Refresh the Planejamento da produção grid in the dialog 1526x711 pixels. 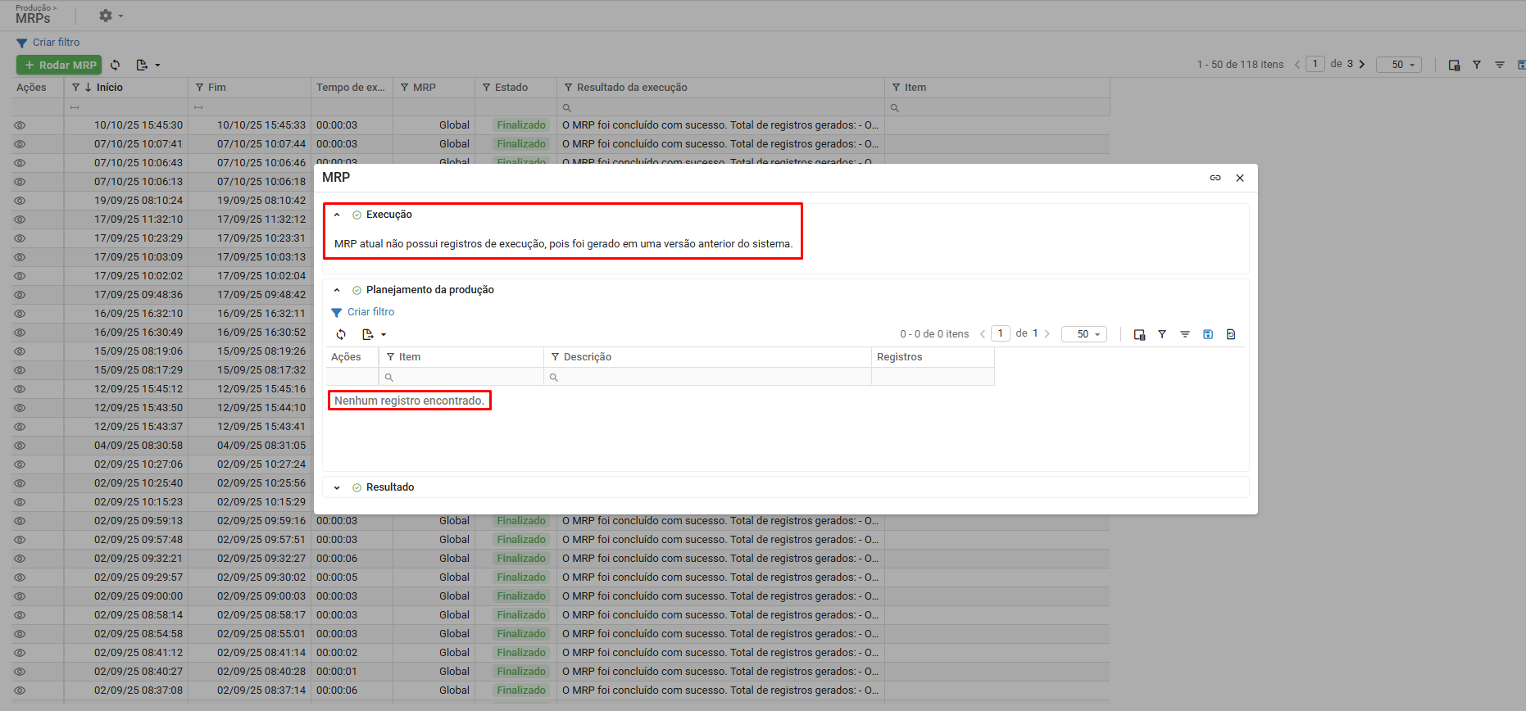click(341, 334)
